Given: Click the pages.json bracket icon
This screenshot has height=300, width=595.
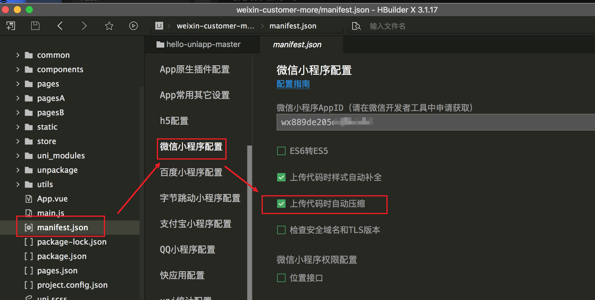Looking at the screenshot, I should 29,271.
